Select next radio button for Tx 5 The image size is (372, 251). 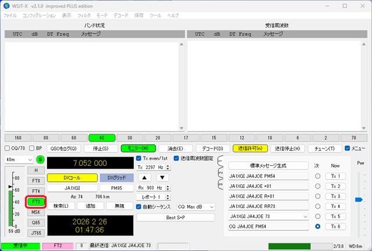pyautogui.click(x=318, y=216)
